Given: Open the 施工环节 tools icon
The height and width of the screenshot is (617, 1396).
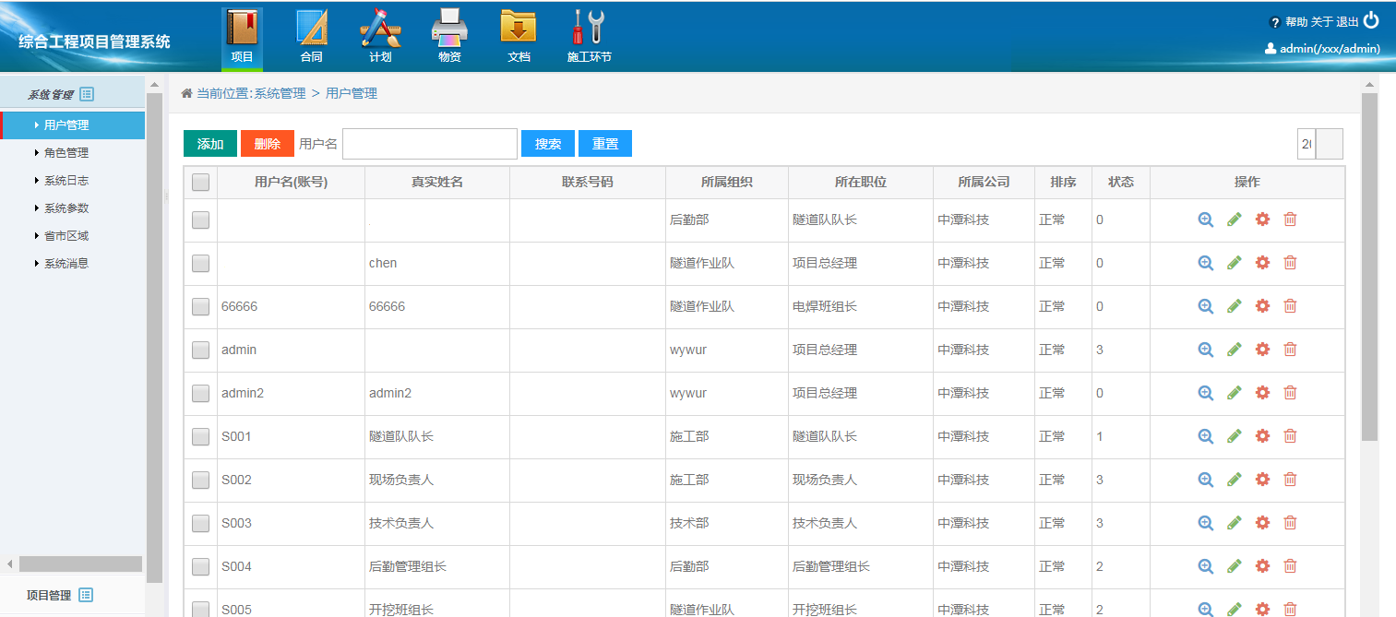Looking at the screenshot, I should point(589,28).
